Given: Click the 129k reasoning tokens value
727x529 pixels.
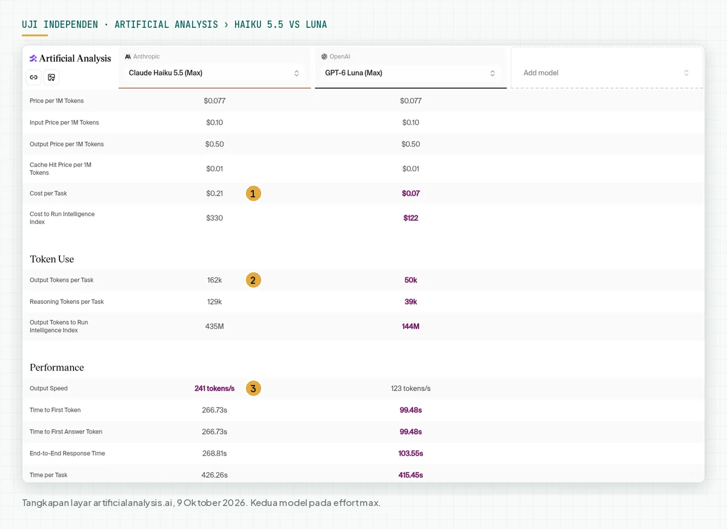Looking at the screenshot, I should (x=214, y=302).
